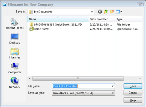The image size is (146, 107).
Task: Click the QuickBooks Co... type cell
Action: click(x=128, y=29)
